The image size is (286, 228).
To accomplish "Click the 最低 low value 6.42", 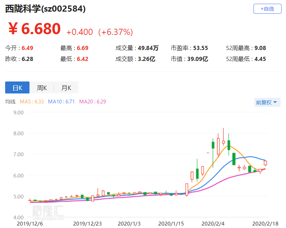I will click(82, 59).
